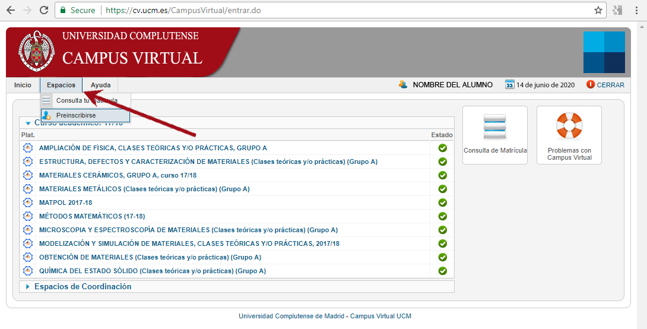Screen dimensions: 647x329
Task: Open MICROSCOPIA Y ESPECTROSCOPÍA DE MATERIALES link
Action: coord(189,230)
